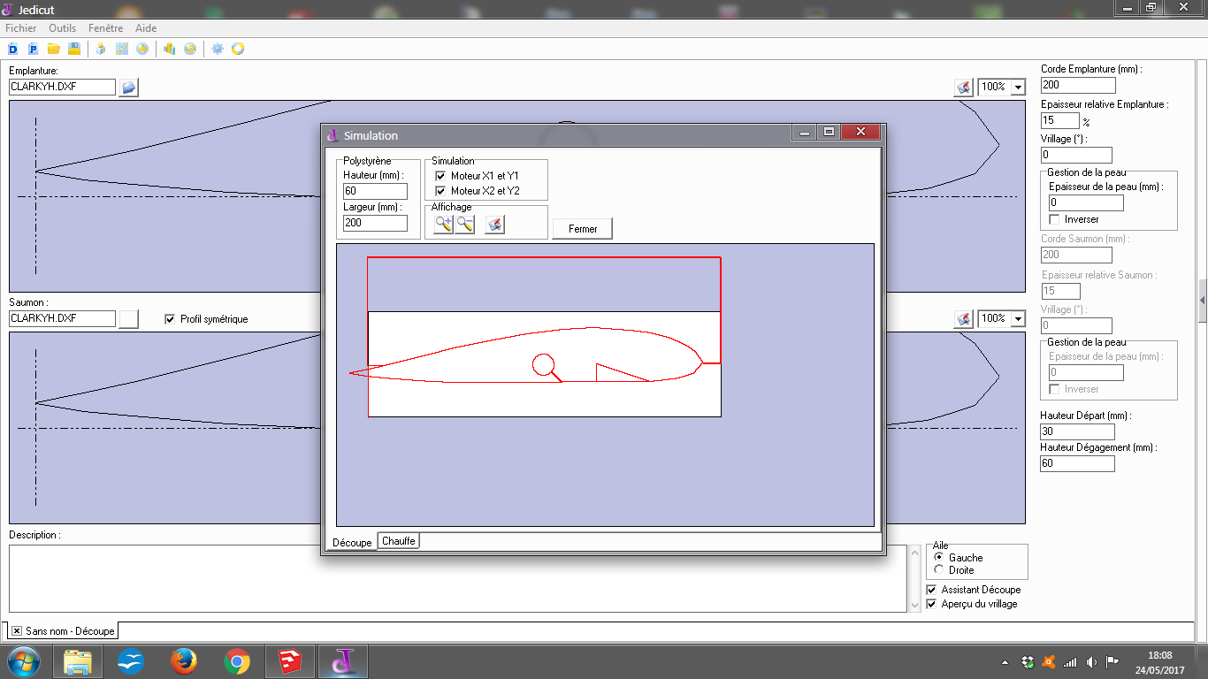Viewport: 1208px width, 679px height.
Task: Click the zoom out magnifier in Affichage
Action: tap(465, 225)
